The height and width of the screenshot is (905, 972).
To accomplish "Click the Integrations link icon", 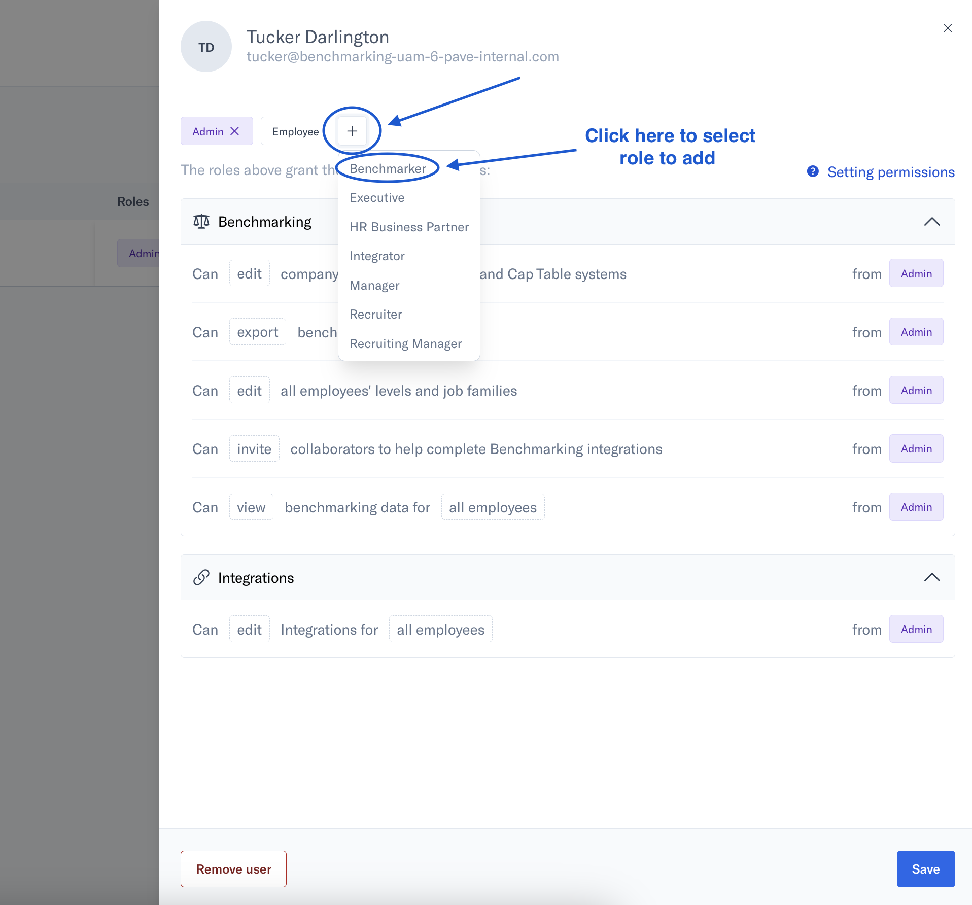I will pyautogui.click(x=201, y=577).
